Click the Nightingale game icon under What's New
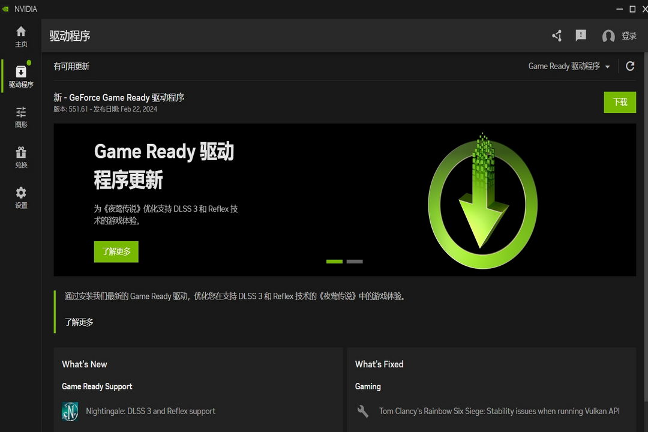Screen dimensions: 648x432 coord(70,411)
